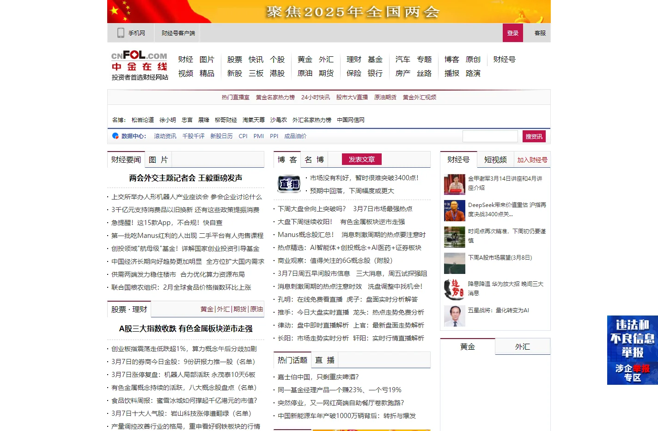Open thumbnail for 降息降温 华为放大招 article
Viewport: 658px width, 431px height.
pos(455,290)
